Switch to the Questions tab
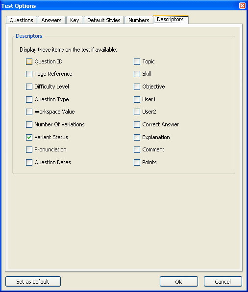This screenshot has width=248, height=292. click(x=22, y=20)
